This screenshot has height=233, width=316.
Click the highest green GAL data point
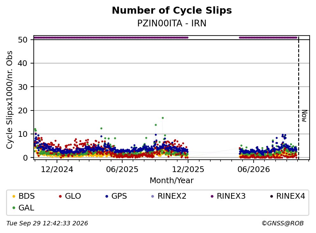pos(163,118)
